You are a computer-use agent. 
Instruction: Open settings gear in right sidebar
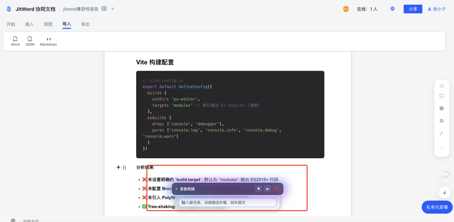pyautogui.click(x=441, y=121)
